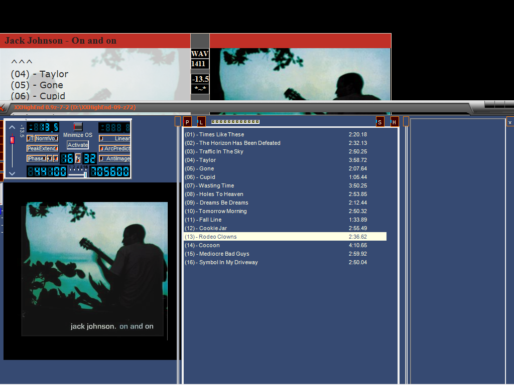Toggle AntiImage filter option
Screen dimensions: 514x385
tap(114, 158)
